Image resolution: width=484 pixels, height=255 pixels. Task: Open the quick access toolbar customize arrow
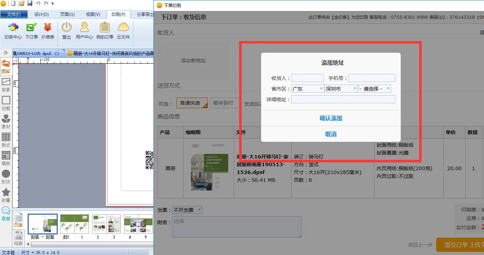53,4
